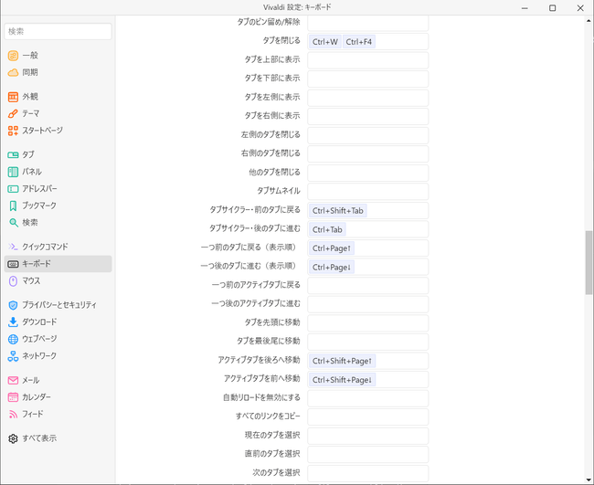Click the 現在のタブを選択 shortcut field
This screenshot has width=594, height=485.
(x=368, y=436)
